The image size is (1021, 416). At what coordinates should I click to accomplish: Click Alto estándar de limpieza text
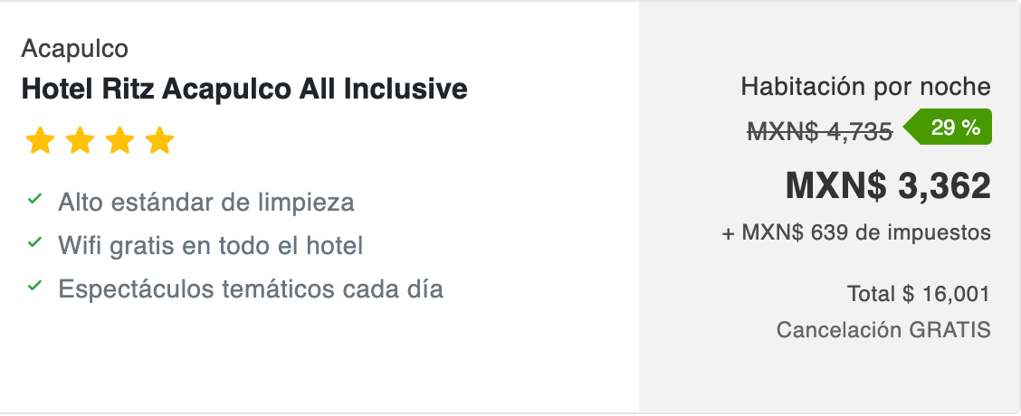[x=205, y=202]
